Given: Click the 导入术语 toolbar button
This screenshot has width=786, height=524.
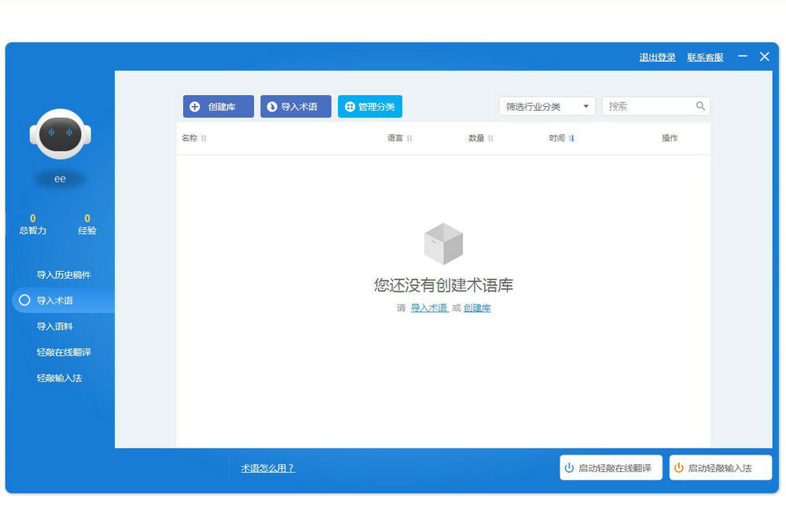Looking at the screenshot, I should click(x=296, y=107).
